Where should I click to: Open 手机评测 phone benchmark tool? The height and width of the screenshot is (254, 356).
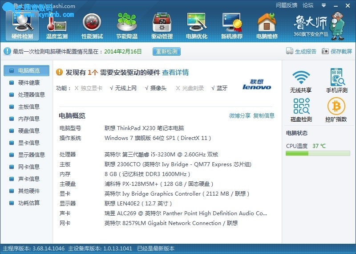337,81
